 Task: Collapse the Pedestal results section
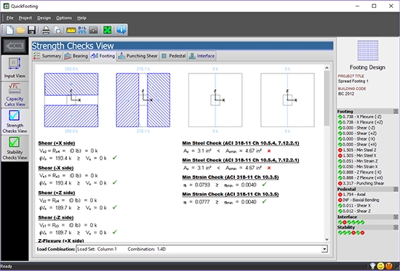tap(396, 189)
